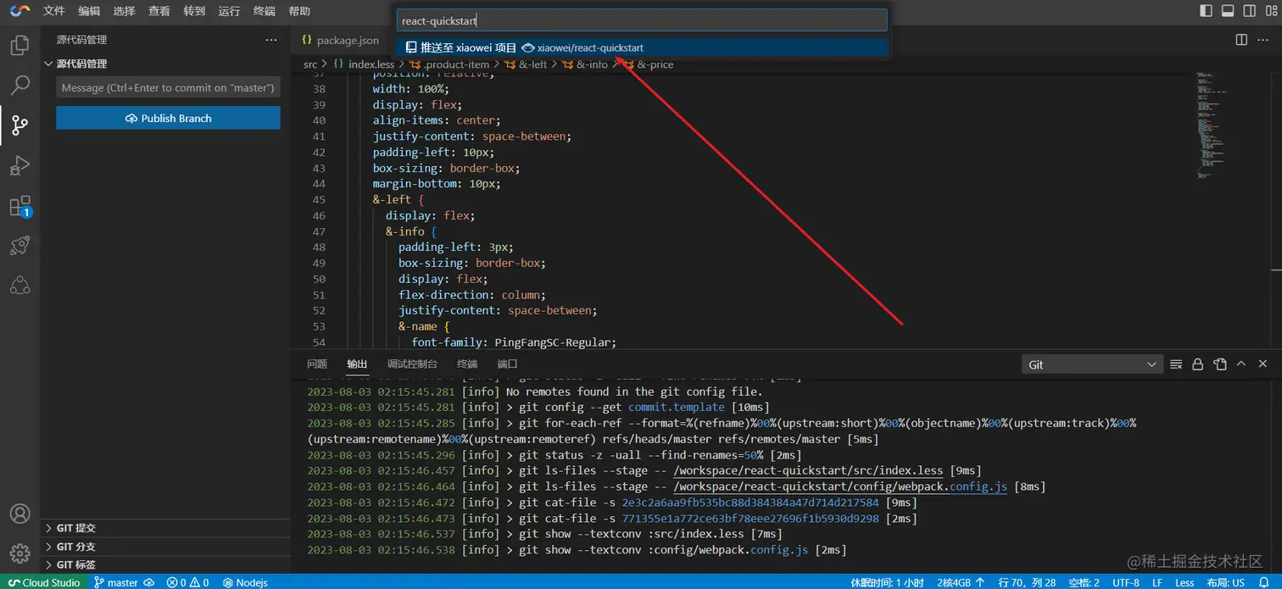The image size is (1282, 589).
Task: Open the Git output channel dropdown
Action: point(1092,364)
